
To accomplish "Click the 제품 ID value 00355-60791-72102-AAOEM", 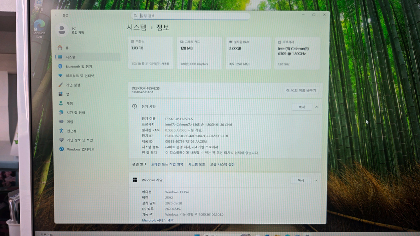I will point(186,142).
